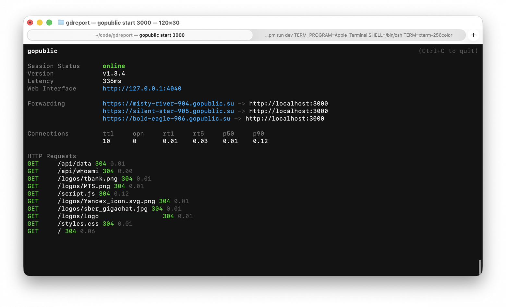Click the /logos/logo request path
This screenshot has height=307, width=506.
click(x=78, y=216)
